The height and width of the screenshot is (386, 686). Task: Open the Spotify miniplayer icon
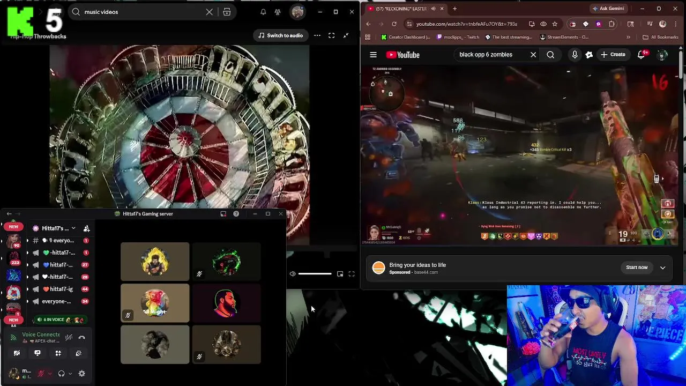click(x=340, y=274)
